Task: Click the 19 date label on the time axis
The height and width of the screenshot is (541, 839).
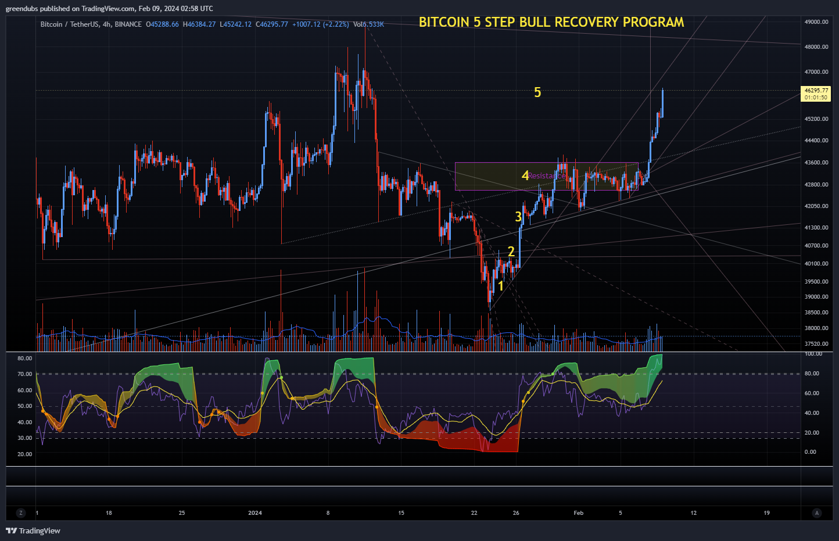Action: (766, 513)
